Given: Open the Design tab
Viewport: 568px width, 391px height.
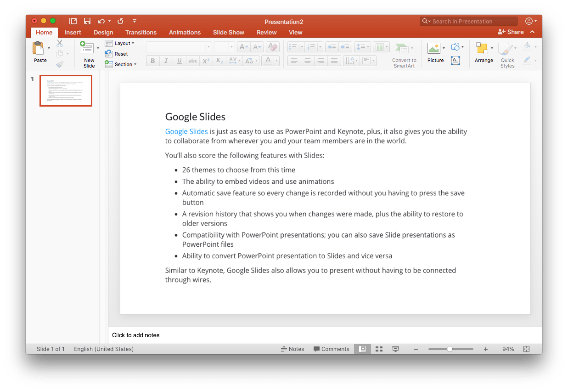Looking at the screenshot, I should click(x=103, y=32).
